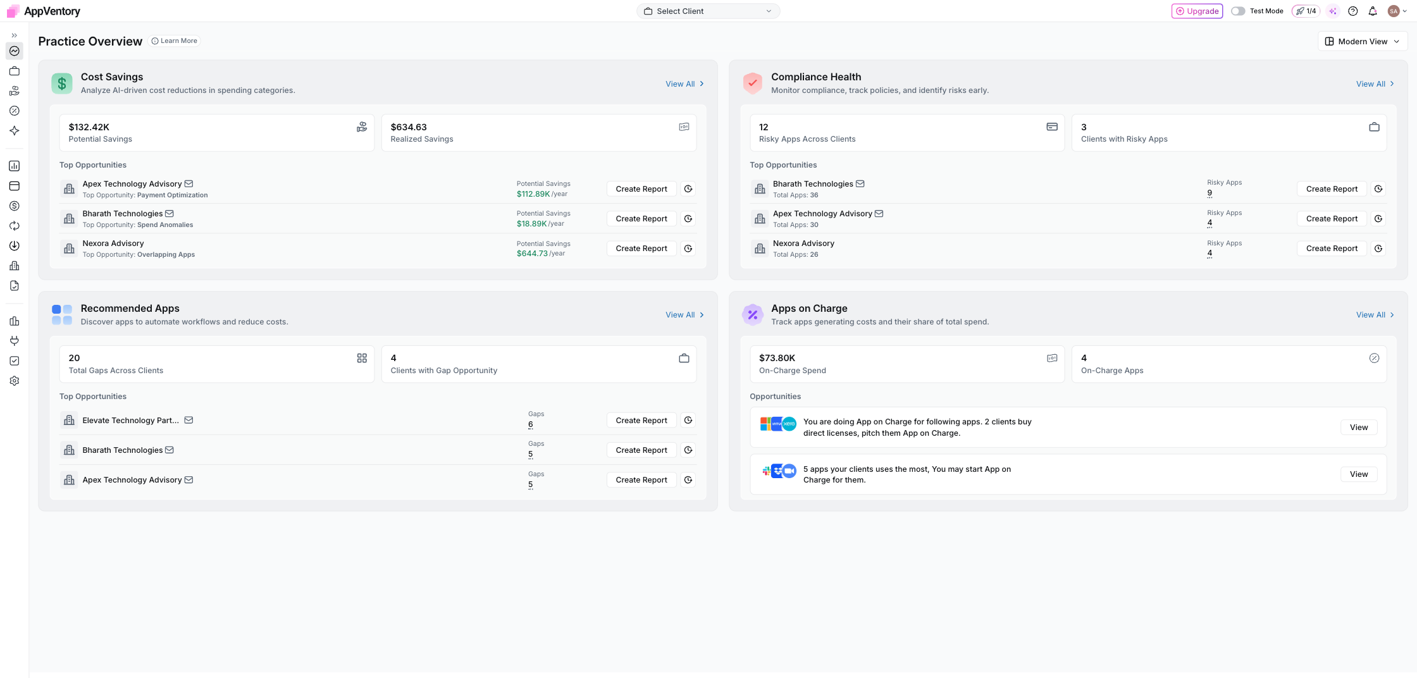The image size is (1417, 678).
Task: Click the AppVentory logo
Action: [43, 11]
